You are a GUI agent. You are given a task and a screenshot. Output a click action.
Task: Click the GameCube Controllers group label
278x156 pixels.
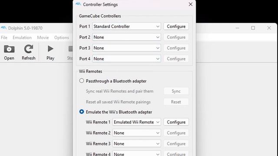click(x=100, y=16)
